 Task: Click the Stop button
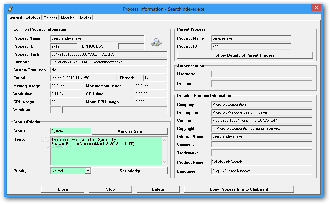110,189
